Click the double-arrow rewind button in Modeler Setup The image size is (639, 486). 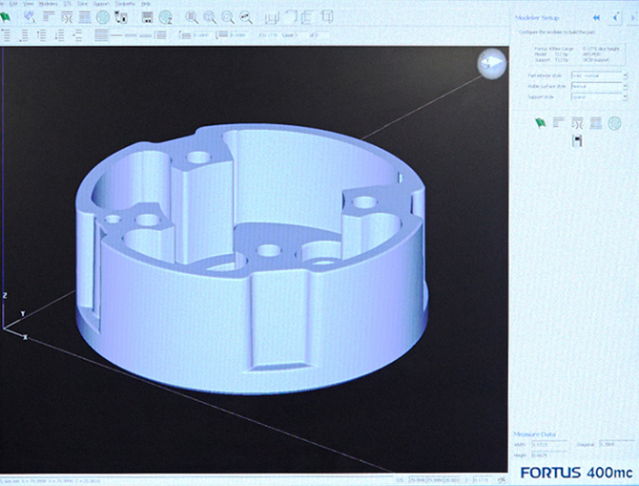[596, 17]
